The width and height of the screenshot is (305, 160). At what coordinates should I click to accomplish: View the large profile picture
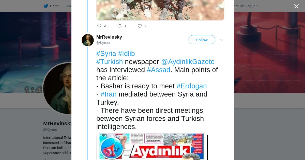coord(57,88)
